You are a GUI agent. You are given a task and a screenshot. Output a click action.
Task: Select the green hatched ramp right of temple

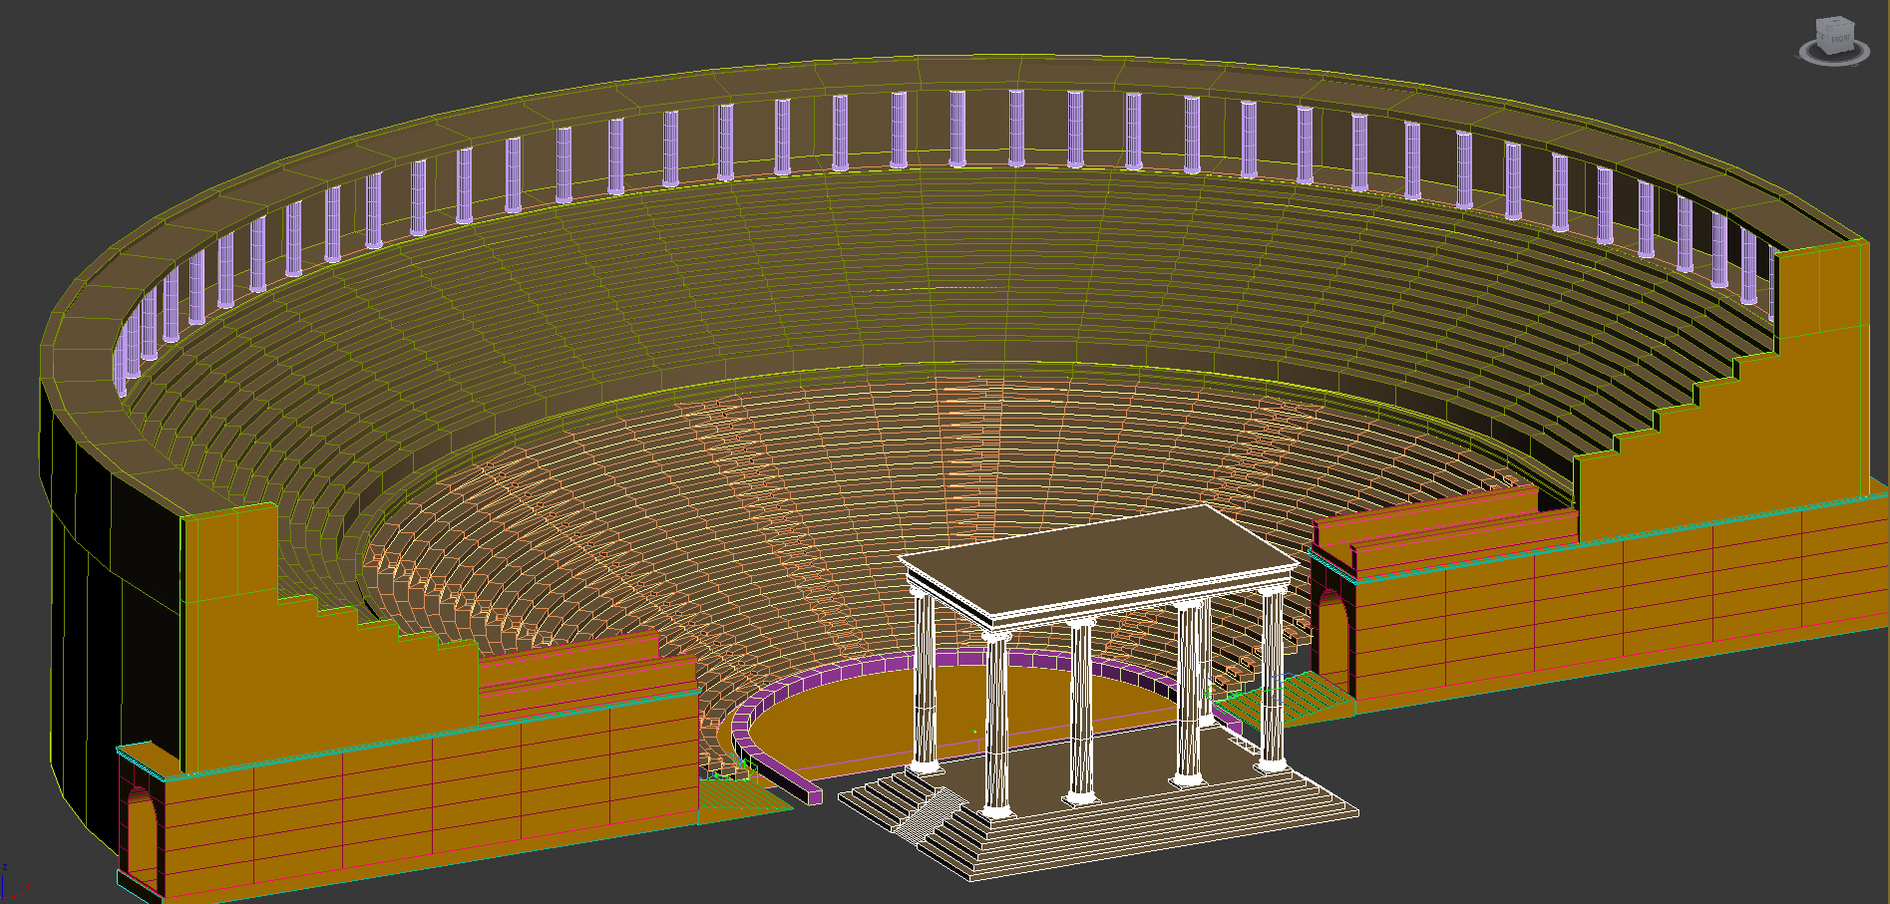point(1292,698)
